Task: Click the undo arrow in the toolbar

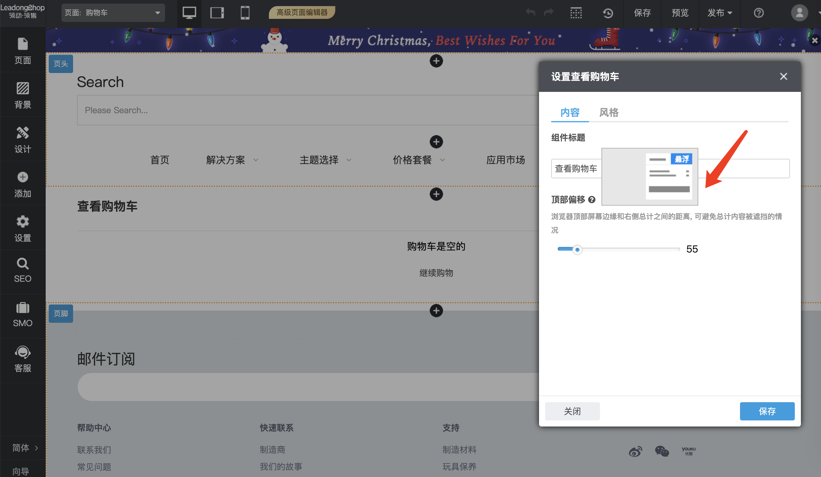Action: pyautogui.click(x=530, y=13)
